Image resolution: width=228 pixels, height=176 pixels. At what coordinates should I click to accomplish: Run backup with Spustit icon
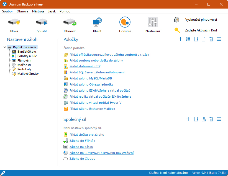pyautogui.click(x=42, y=22)
